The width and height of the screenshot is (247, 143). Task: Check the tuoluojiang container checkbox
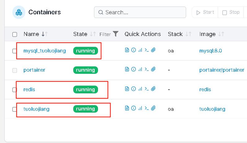point(15,109)
